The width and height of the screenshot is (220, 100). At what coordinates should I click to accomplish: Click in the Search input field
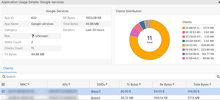[x=108, y=77]
